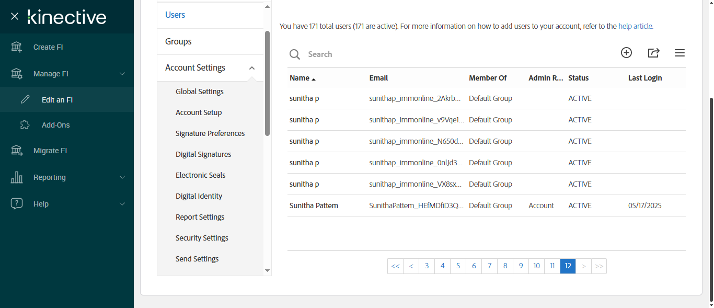Close sidebar with the X icon
The height and width of the screenshot is (308, 714).
coord(15,16)
